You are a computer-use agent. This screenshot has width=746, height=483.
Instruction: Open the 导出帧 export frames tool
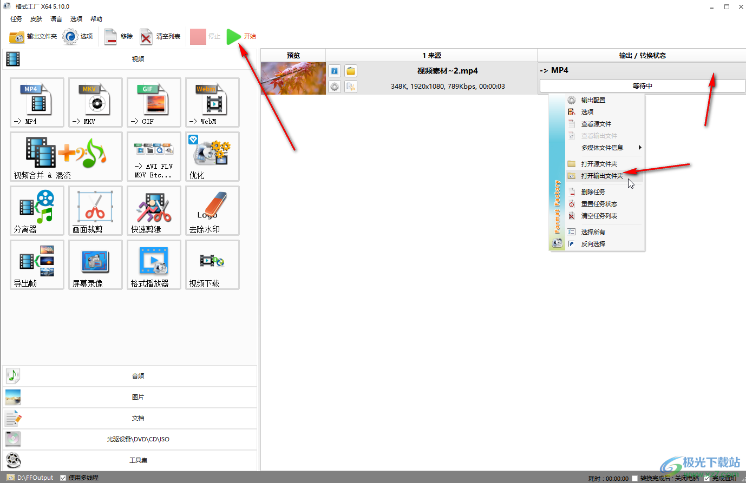point(37,264)
